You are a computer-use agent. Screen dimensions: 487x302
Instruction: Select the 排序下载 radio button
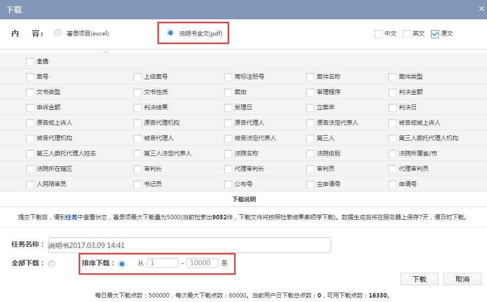coord(122,263)
